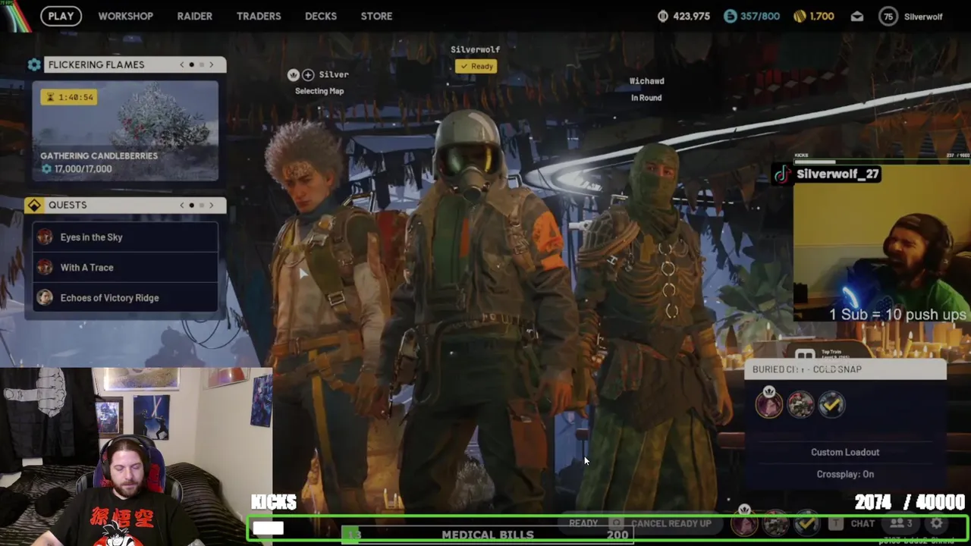The height and width of the screenshot is (546, 971).
Task: Go to next Quests page
Action: 212,205
